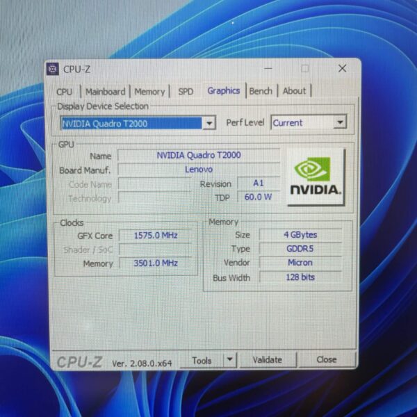Viewport: 417px width, 417px height.
Task: Open the Mainboard tab
Action: (106, 92)
